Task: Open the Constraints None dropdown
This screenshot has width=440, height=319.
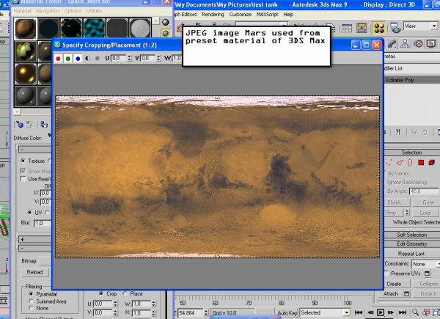Action: click(425, 264)
